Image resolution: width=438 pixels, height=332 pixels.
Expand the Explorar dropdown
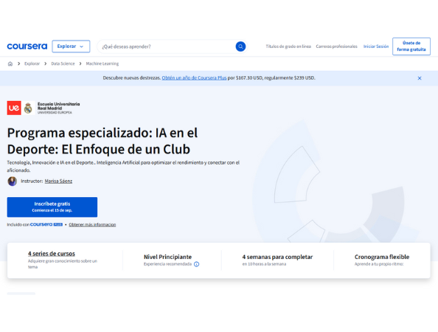(x=71, y=46)
